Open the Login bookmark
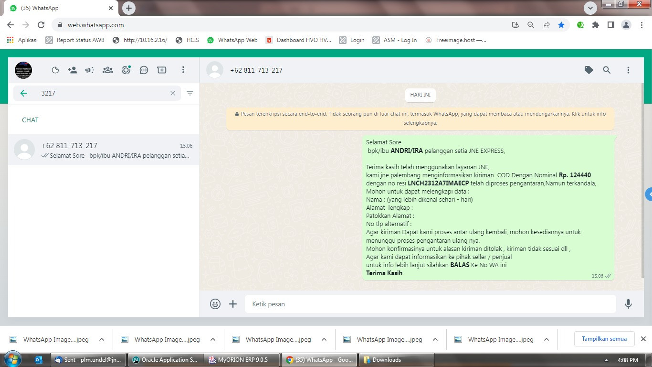 (352, 40)
